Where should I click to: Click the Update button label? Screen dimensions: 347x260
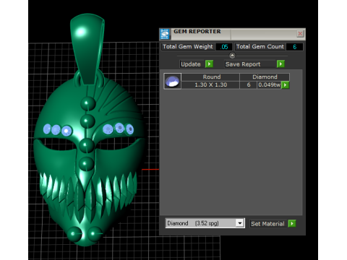191,64
